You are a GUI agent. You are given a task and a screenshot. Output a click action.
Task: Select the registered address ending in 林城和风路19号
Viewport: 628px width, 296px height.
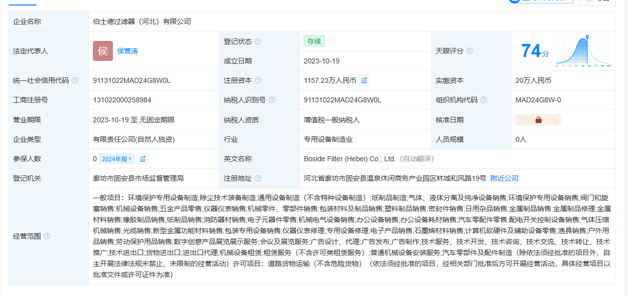coord(395,178)
